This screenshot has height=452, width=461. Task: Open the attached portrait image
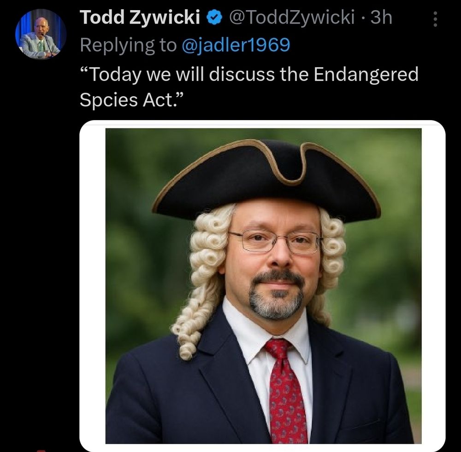pos(263,285)
